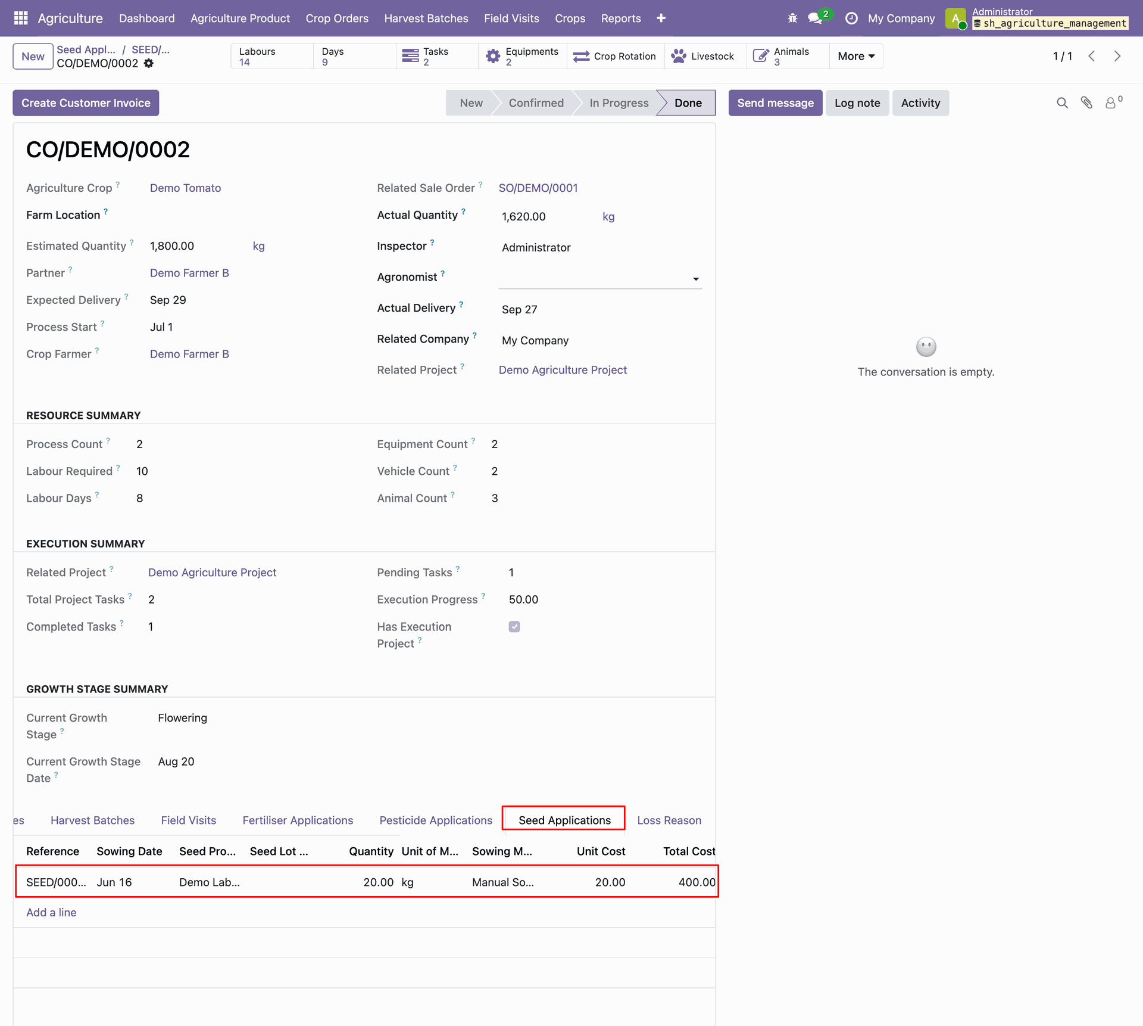Click the Activity button
The image size is (1143, 1026).
[920, 103]
